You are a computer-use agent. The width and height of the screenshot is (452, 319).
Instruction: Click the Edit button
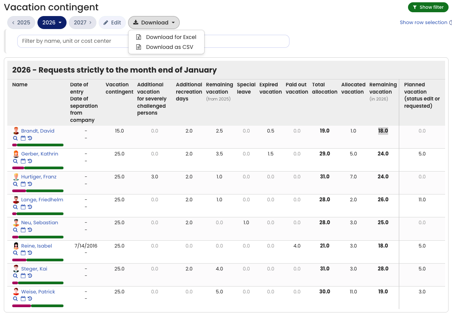coord(112,23)
